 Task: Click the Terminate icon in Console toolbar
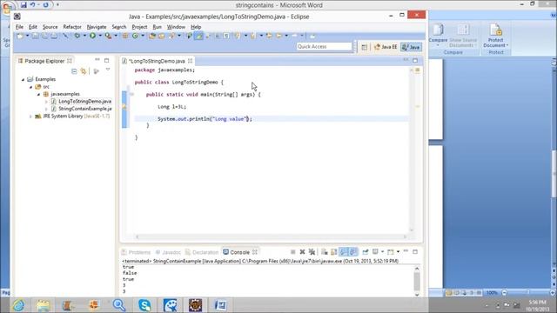pos(292,252)
